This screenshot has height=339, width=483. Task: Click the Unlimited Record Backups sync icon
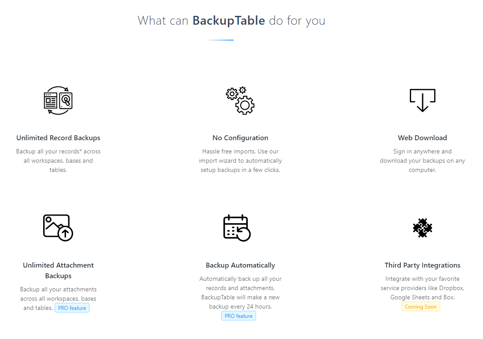click(58, 101)
